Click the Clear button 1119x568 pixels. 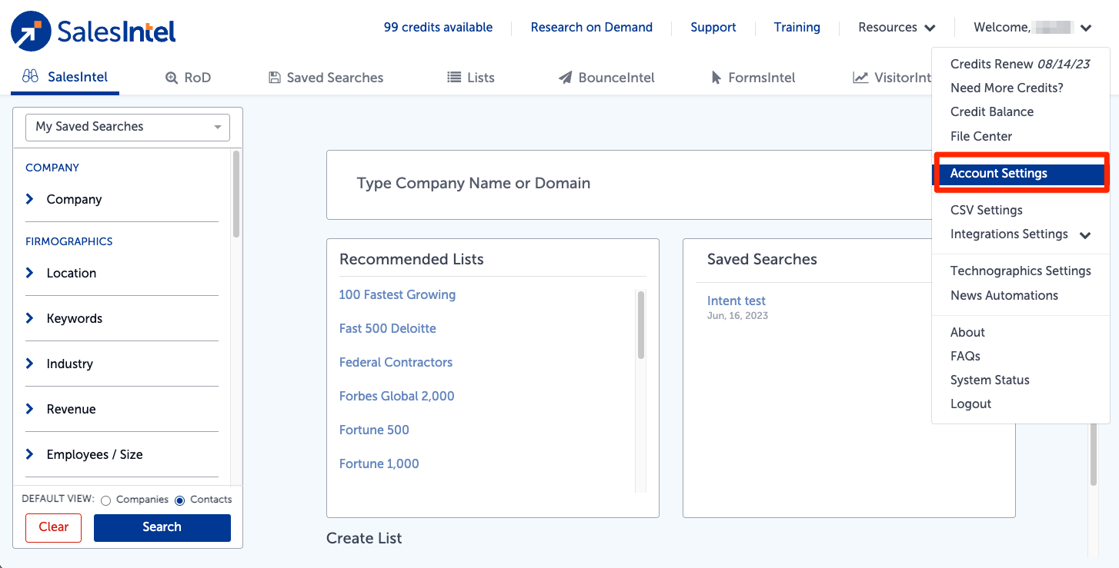[54, 527]
